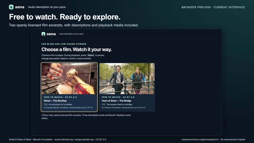Click the 'Select' key label in the instructions
The image size is (254, 143).
pyautogui.click(x=91, y=55)
